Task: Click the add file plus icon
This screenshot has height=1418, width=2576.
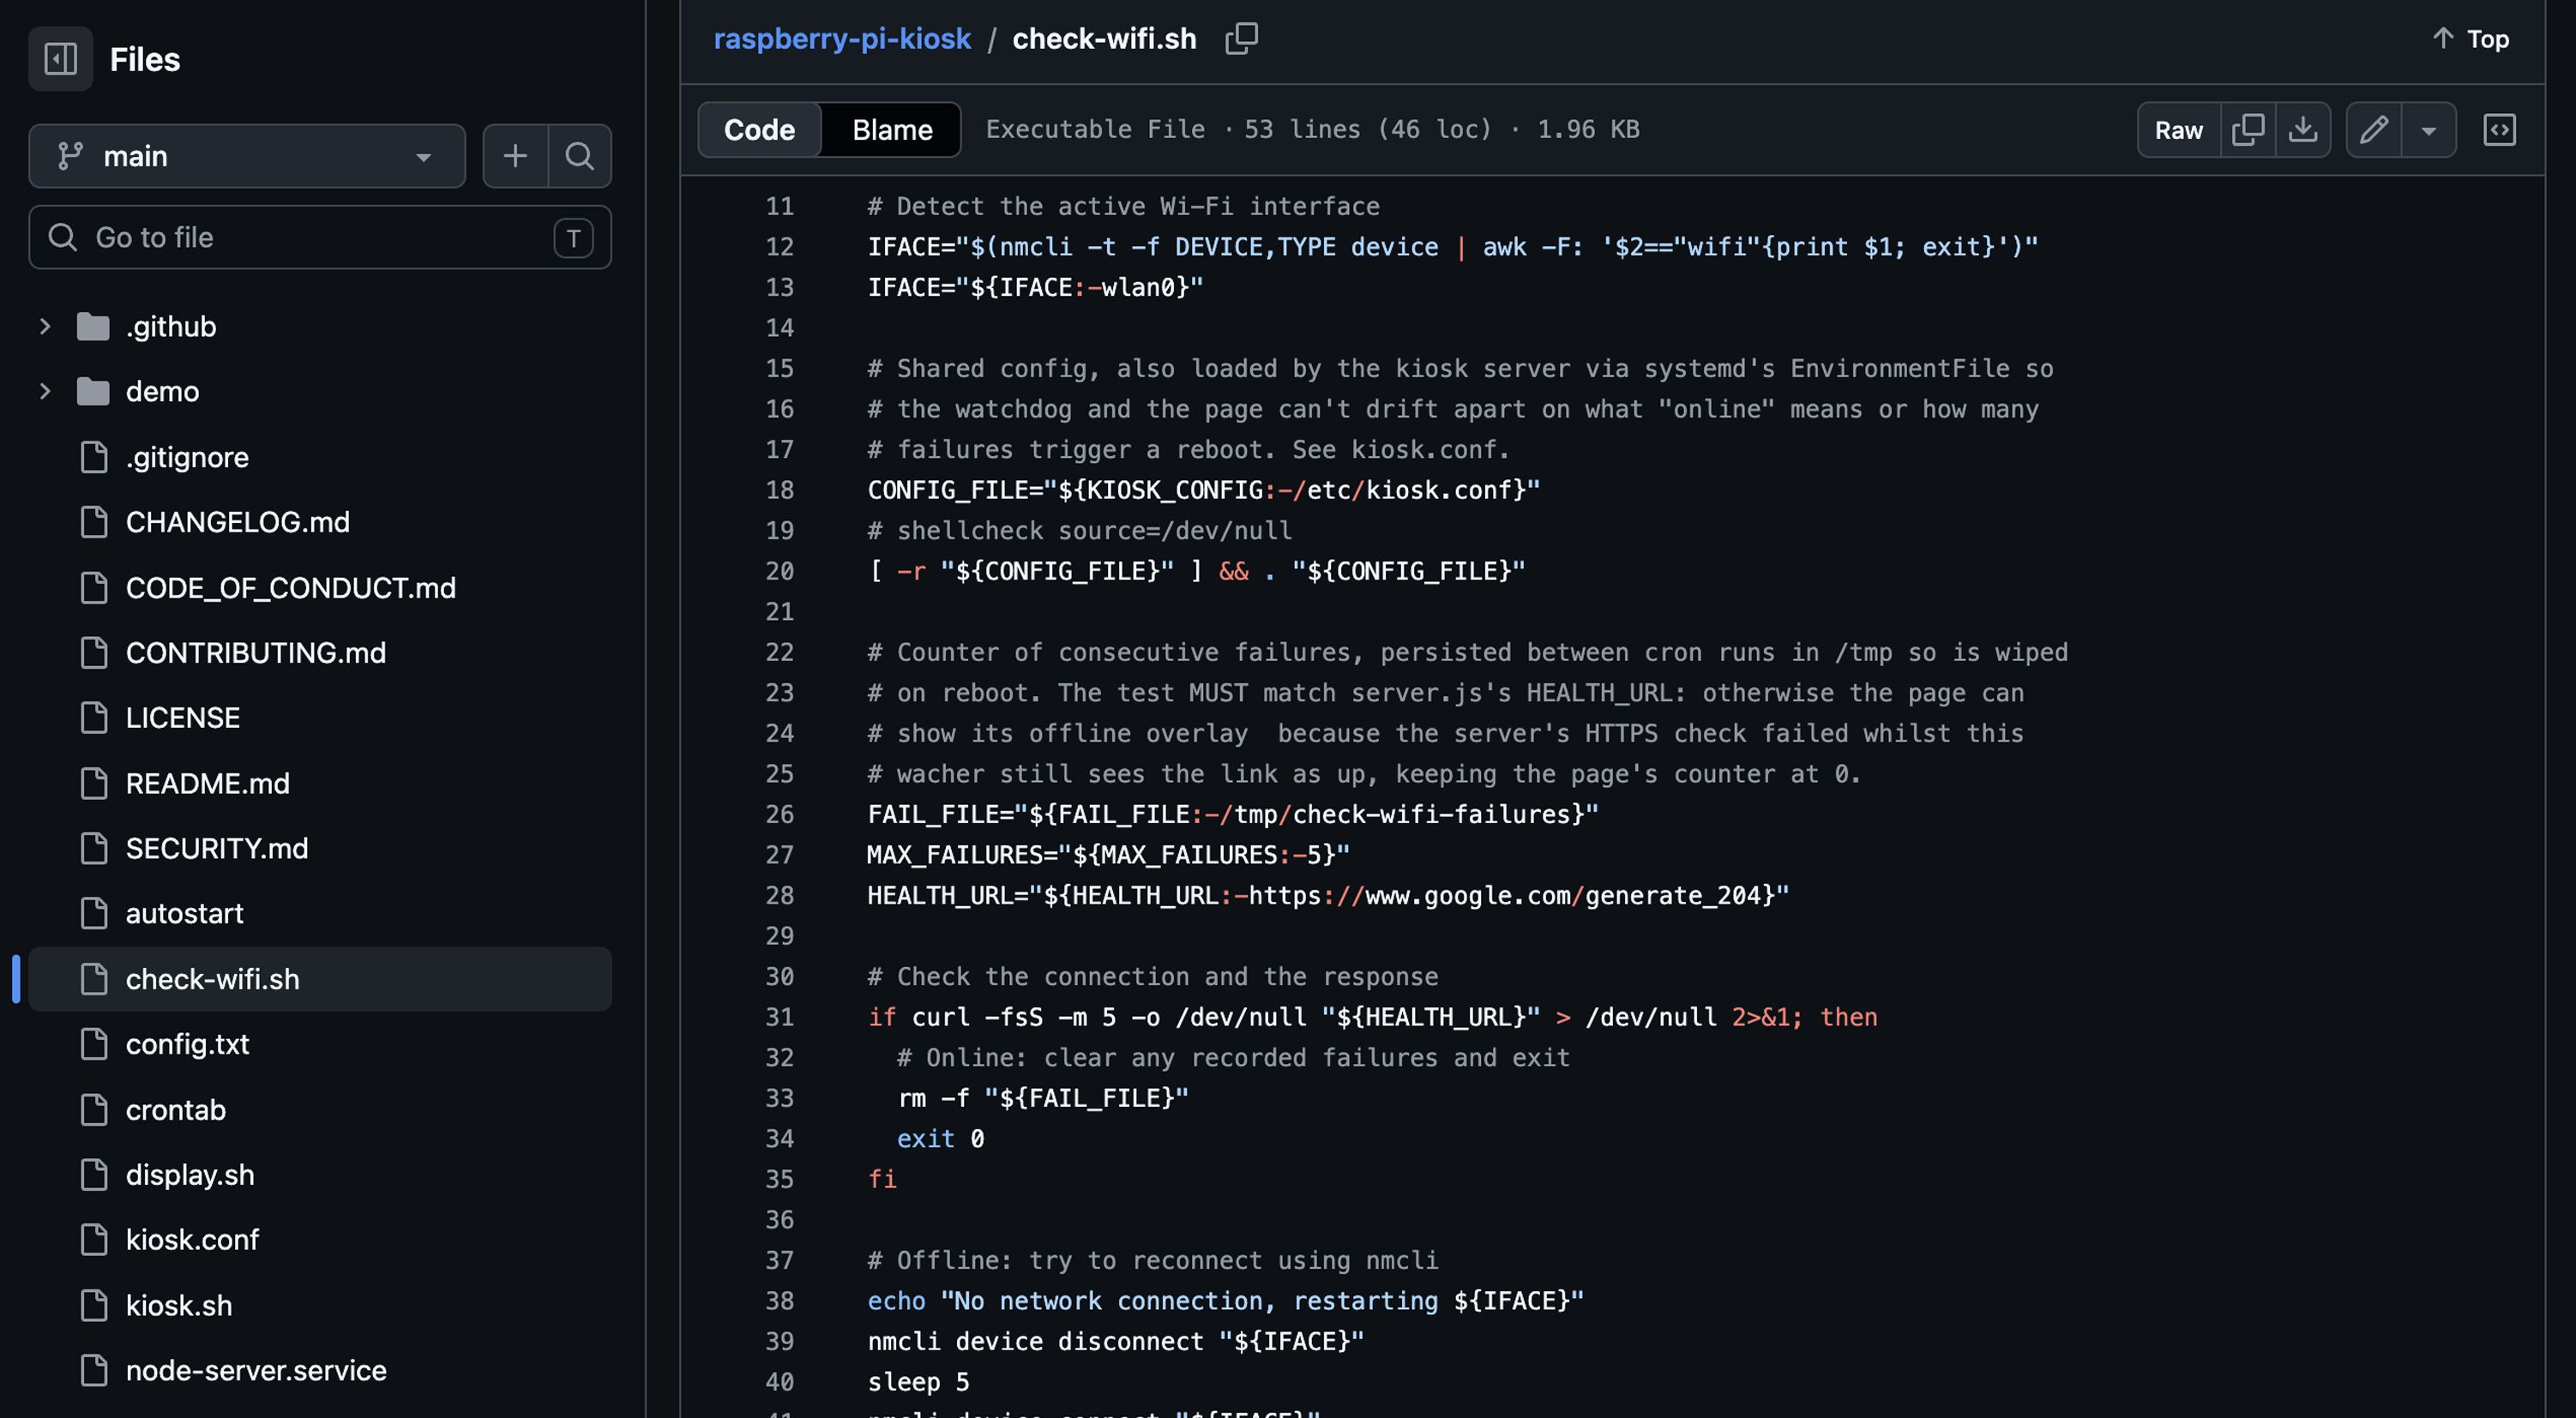Action: (x=515, y=156)
